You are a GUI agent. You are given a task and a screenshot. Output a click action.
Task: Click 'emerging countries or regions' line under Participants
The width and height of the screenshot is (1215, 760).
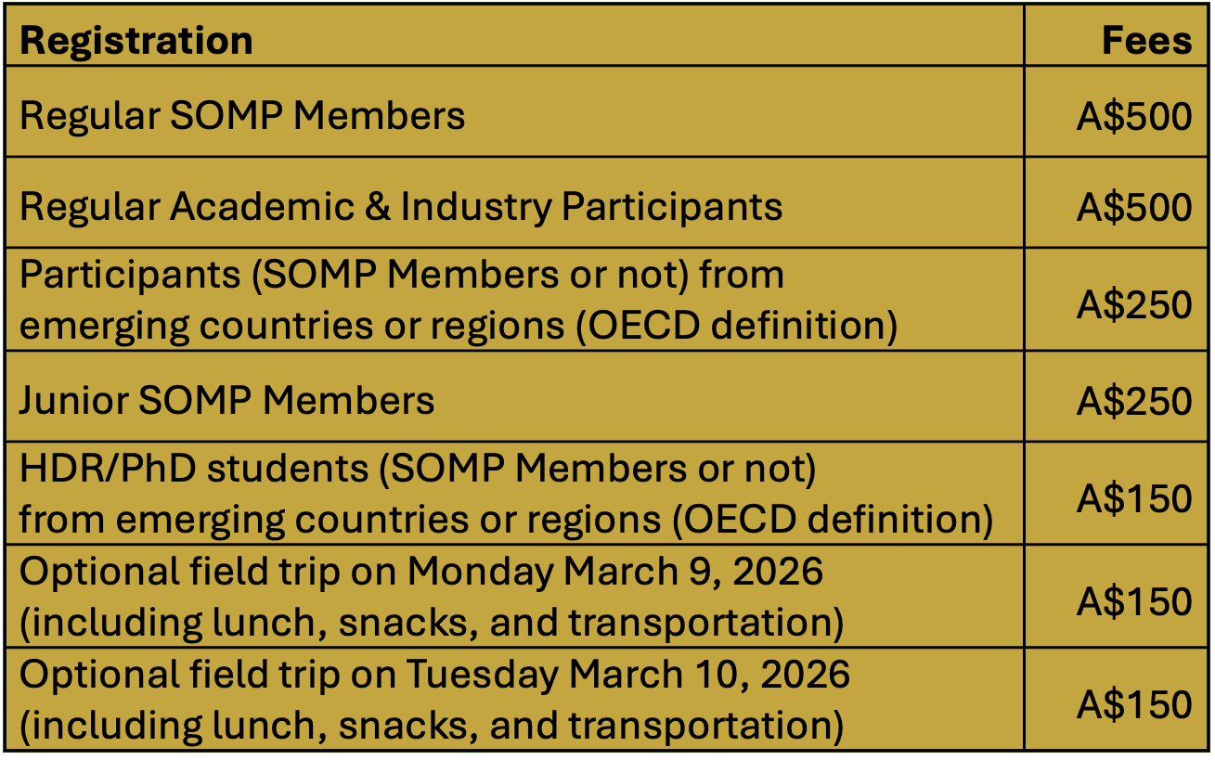[459, 326]
